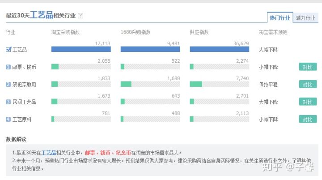
Task: Click the 1688采购指数 column header
Action: coord(136,32)
